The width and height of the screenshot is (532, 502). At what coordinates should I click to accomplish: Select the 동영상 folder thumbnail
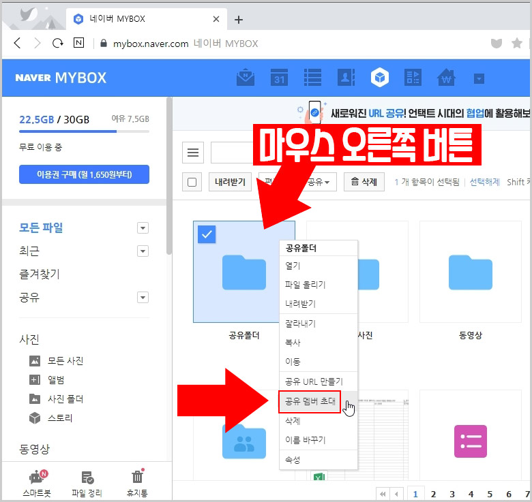[470, 272]
